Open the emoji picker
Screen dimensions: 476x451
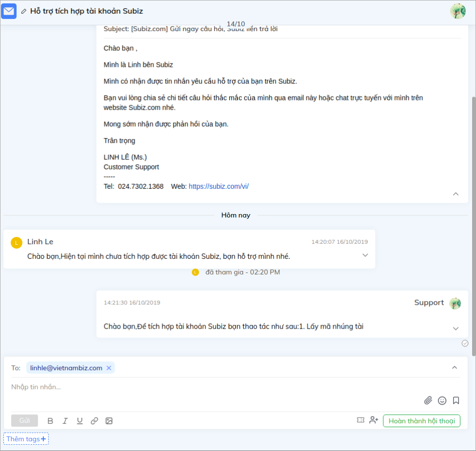tap(442, 400)
